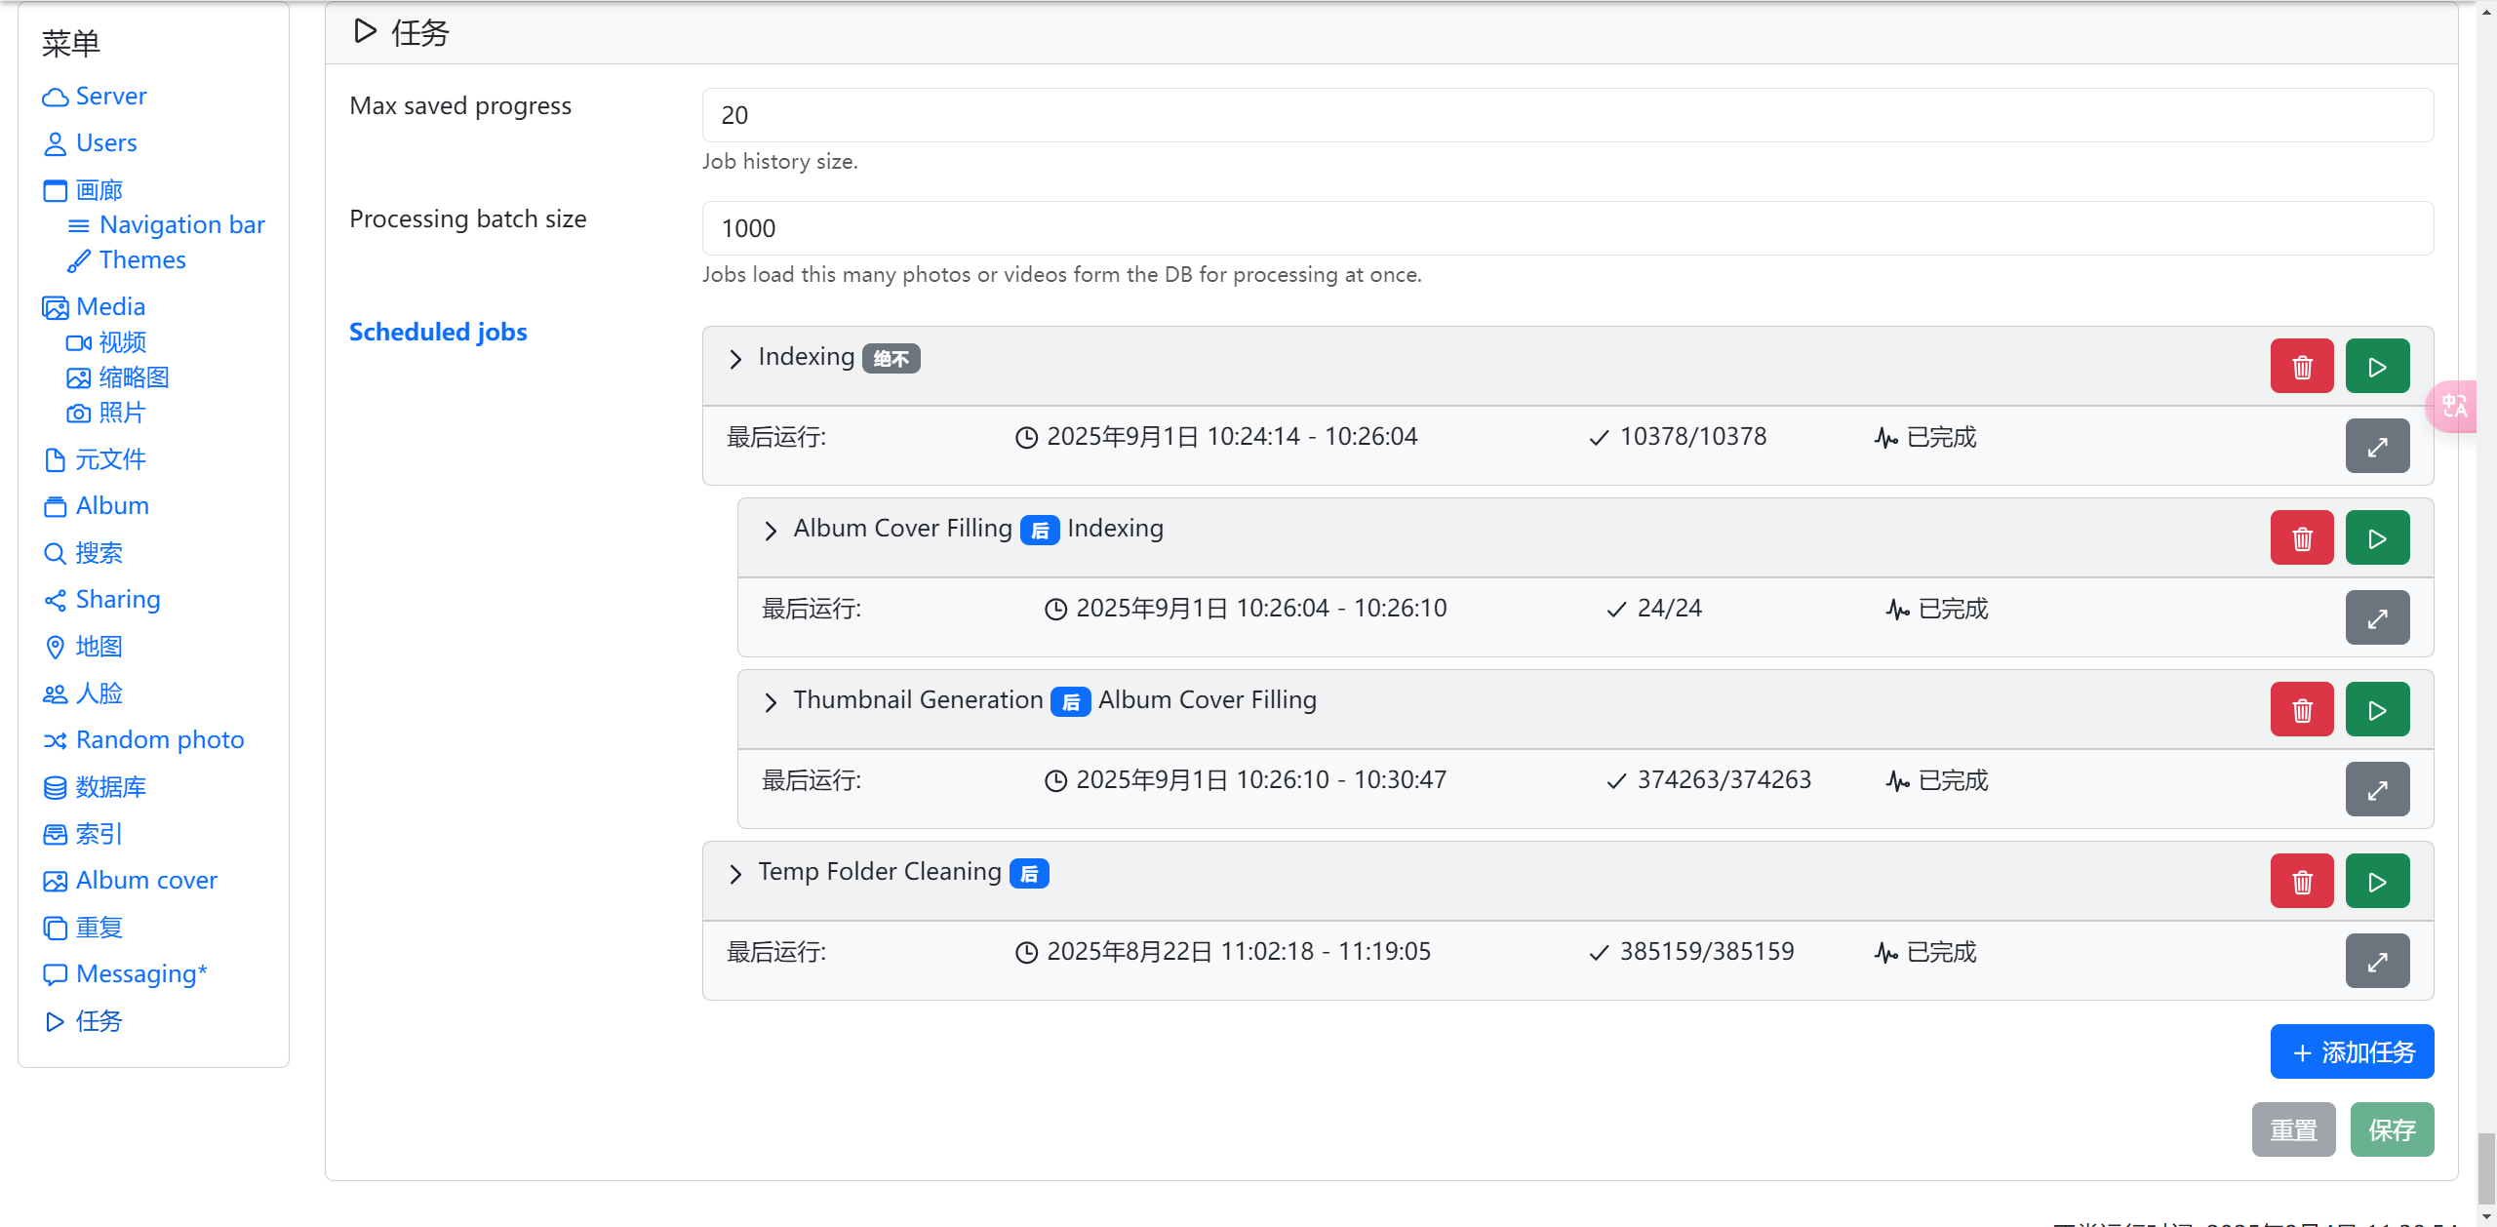The height and width of the screenshot is (1227, 2497).
Task: Open the Server menu item
Action: pyautogui.click(x=110, y=97)
